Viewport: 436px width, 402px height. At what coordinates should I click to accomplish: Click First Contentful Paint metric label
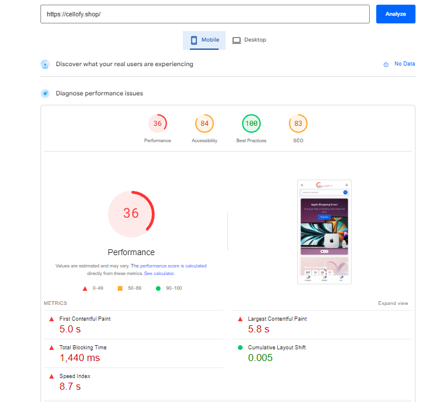(x=85, y=319)
